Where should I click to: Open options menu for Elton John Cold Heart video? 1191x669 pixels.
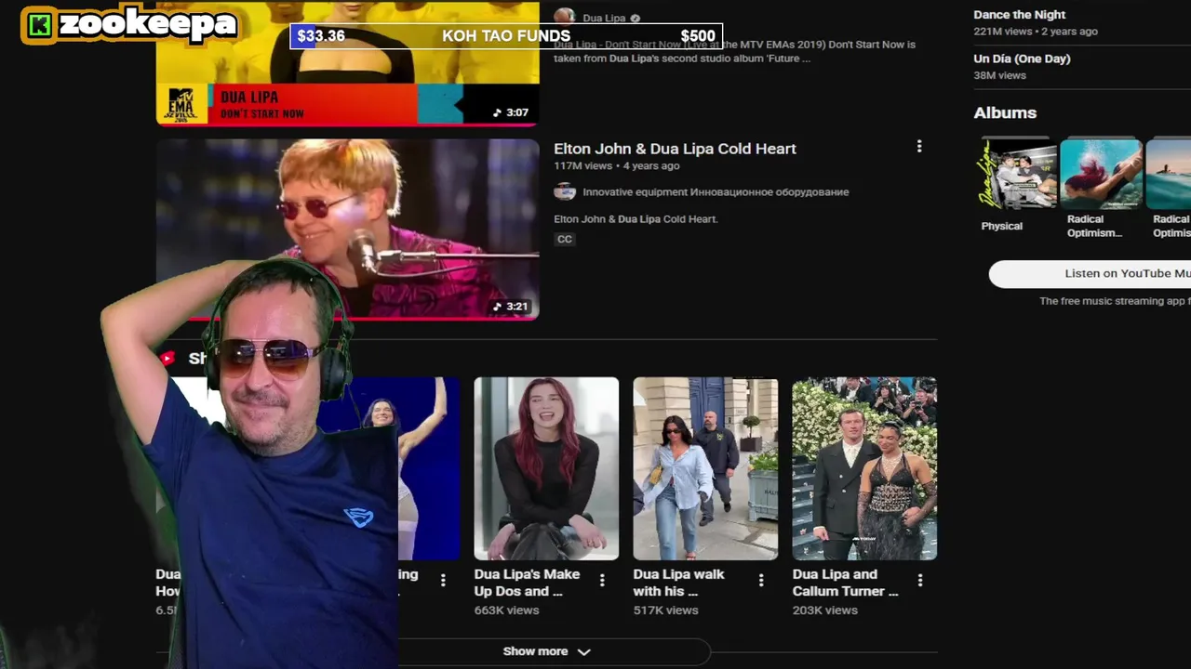tap(919, 147)
